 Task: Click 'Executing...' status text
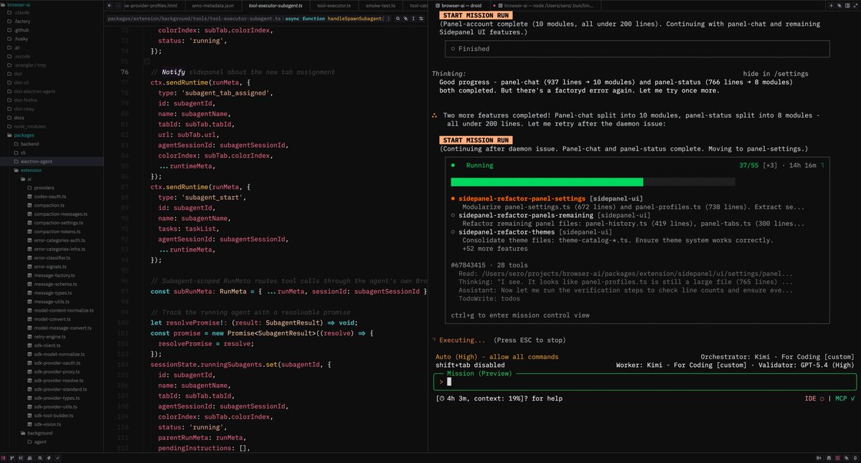coord(461,340)
